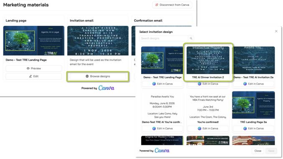This screenshot has width=283, height=159.
Task: Click Canva icon under You're confirmed!
Action: coord(199,129)
